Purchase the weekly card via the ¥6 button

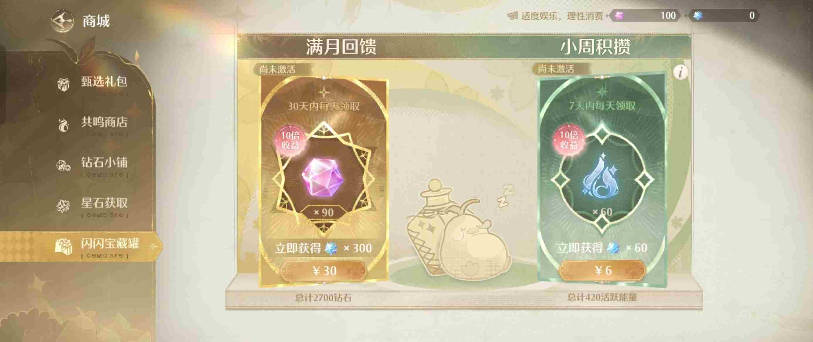click(602, 270)
